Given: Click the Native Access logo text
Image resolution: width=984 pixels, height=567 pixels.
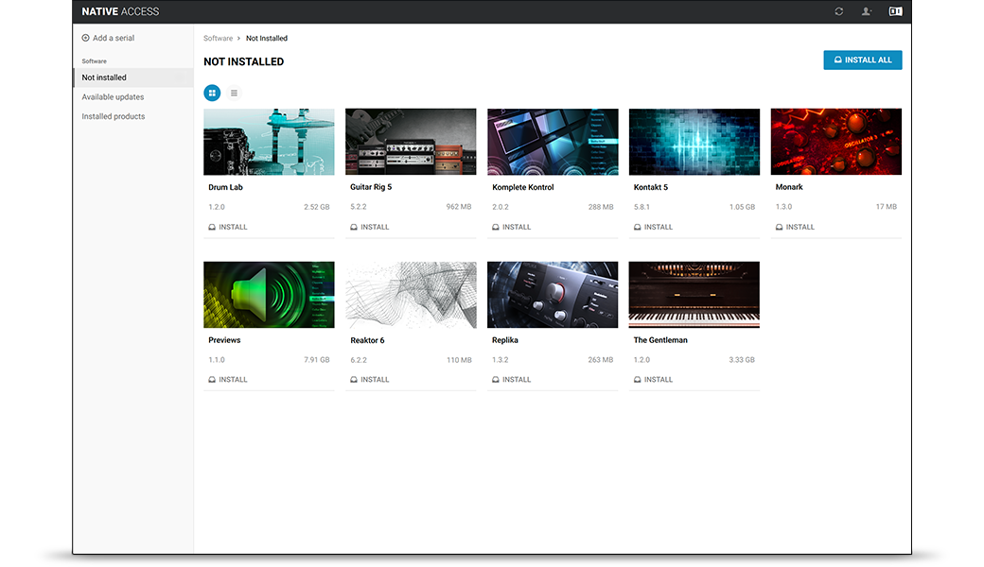Looking at the screenshot, I should (120, 11).
